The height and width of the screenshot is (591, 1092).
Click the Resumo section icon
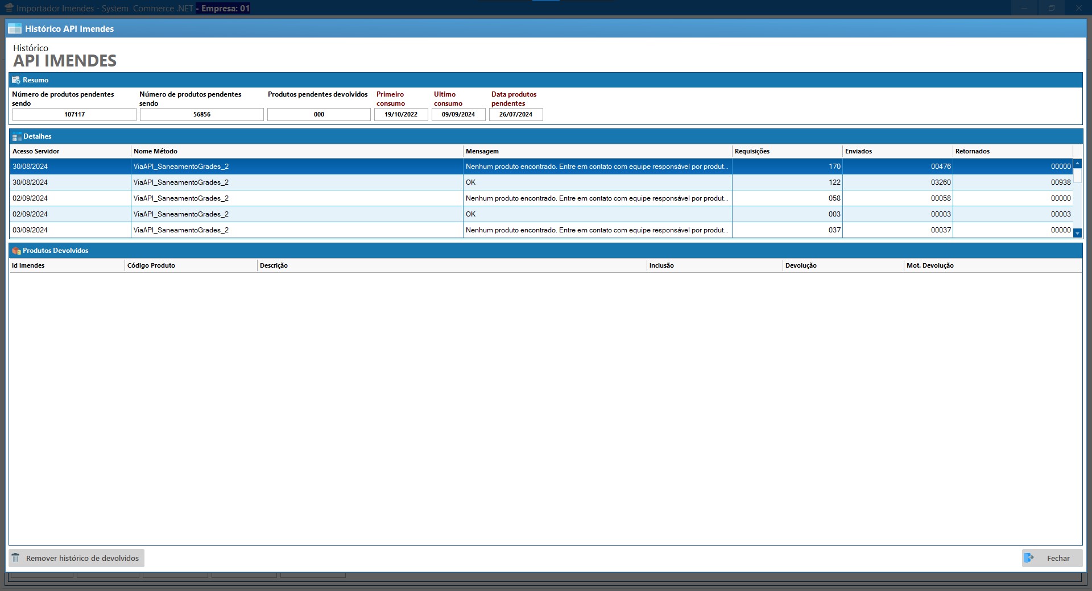(16, 80)
